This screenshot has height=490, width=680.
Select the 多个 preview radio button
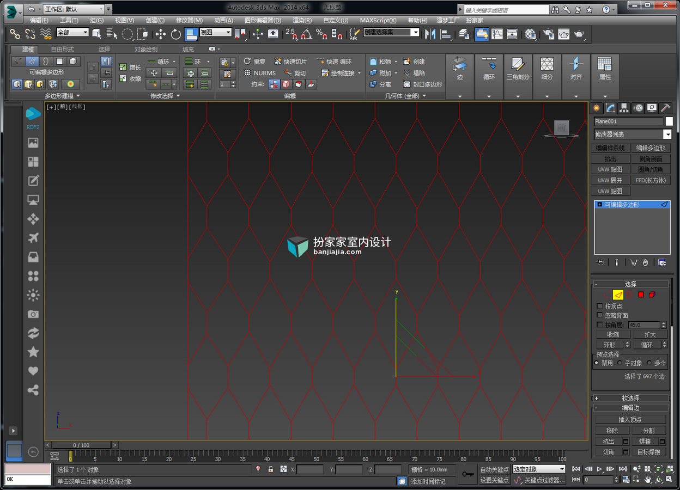tap(649, 363)
